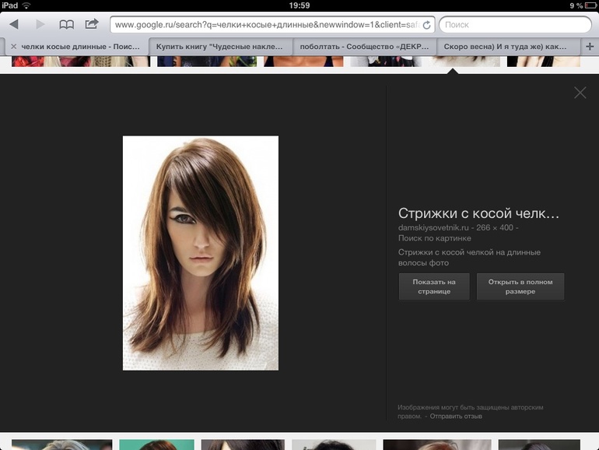The width and height of the screenshot is (599, 450).
Task: Open the bookmarks book icon
Action: 67,25
